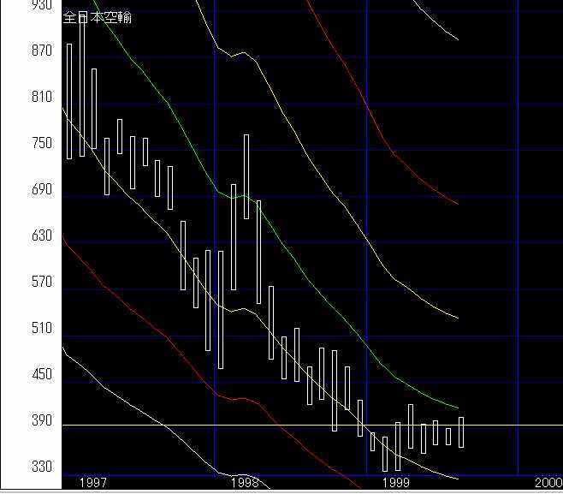Screen dimensions: 563x494
Task: Select the 1999 year label
Action: [x=396, y=483]
